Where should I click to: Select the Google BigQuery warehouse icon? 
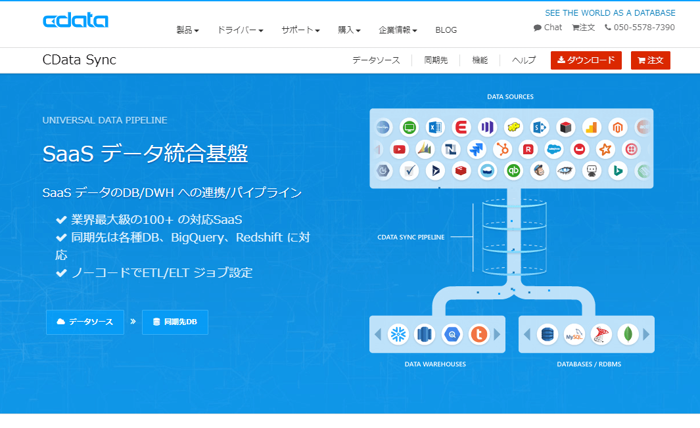coord(452,334)
